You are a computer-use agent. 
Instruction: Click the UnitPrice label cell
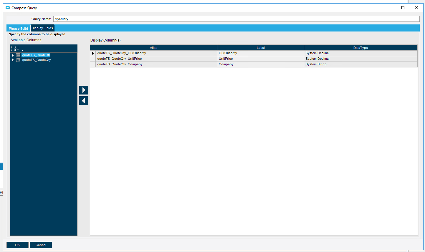click(x=261, y=59)
